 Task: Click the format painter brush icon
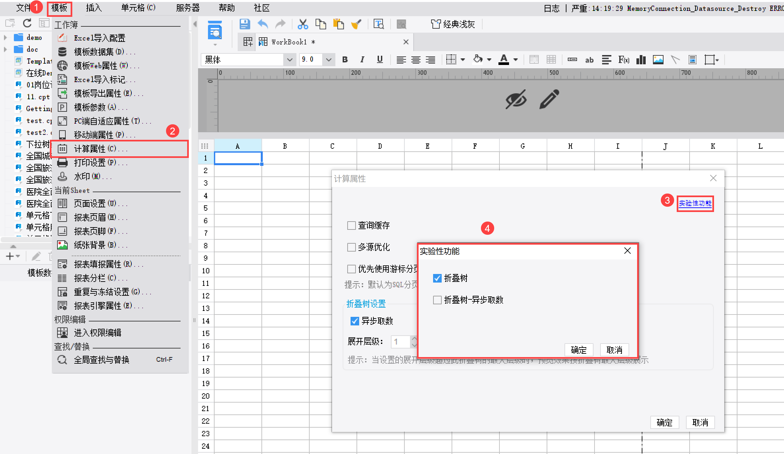[356, 24]
